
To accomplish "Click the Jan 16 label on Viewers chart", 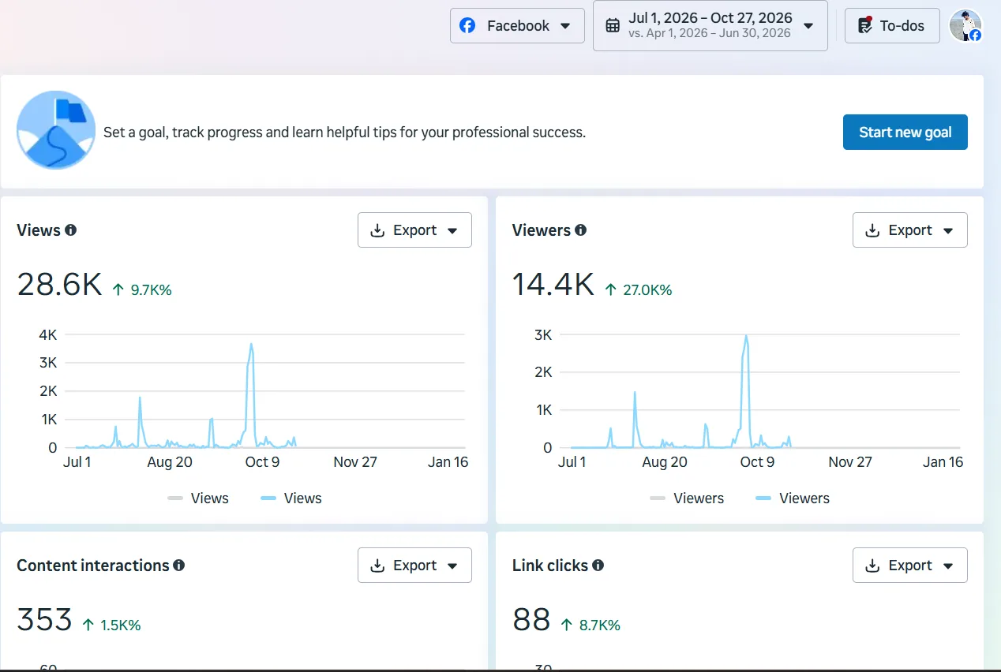I will (x=943, y=462).
